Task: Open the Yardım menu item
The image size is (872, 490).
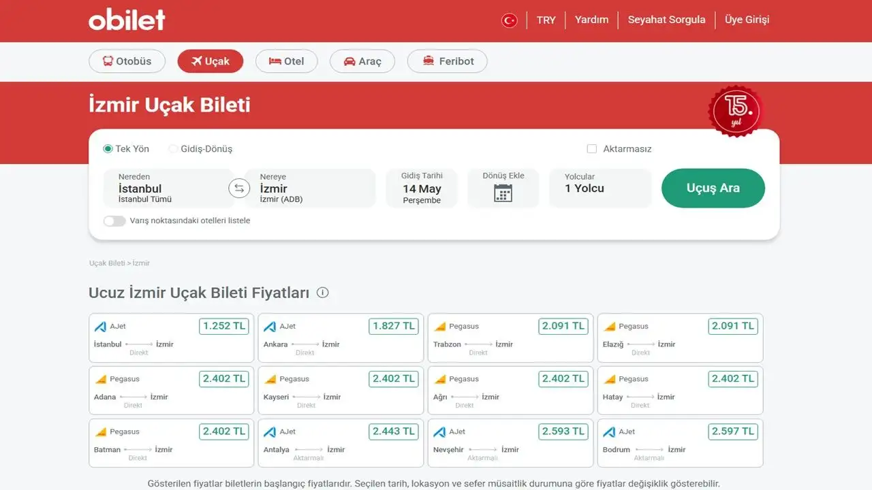Action: 591,20
